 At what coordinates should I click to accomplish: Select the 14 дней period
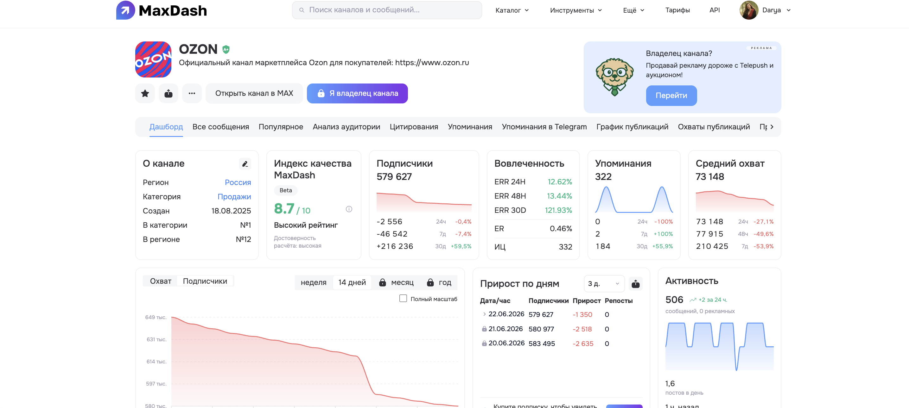pyautogui.click(x=352, y=282)
